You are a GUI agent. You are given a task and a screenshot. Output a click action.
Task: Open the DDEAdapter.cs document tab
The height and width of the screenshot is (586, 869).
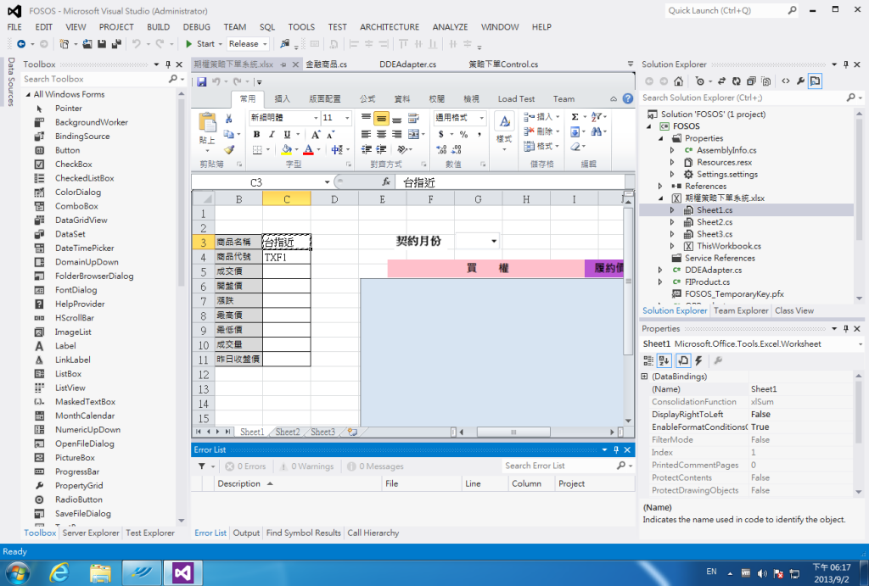tap(408, 64)
